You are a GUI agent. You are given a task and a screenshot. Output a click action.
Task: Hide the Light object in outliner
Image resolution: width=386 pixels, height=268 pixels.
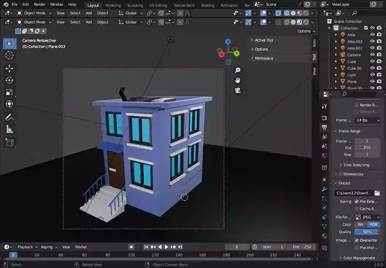(372, 75)
